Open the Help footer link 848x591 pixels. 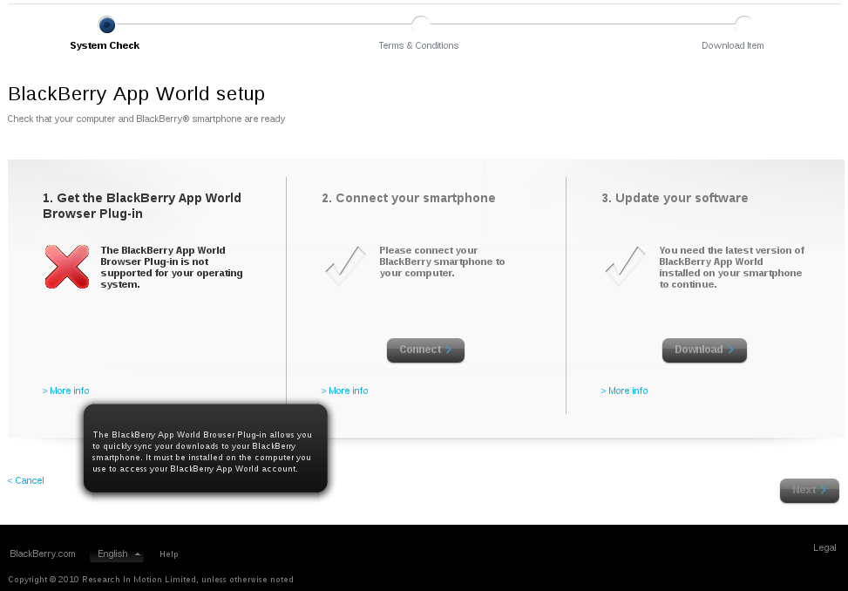click(x=169, y=554)
